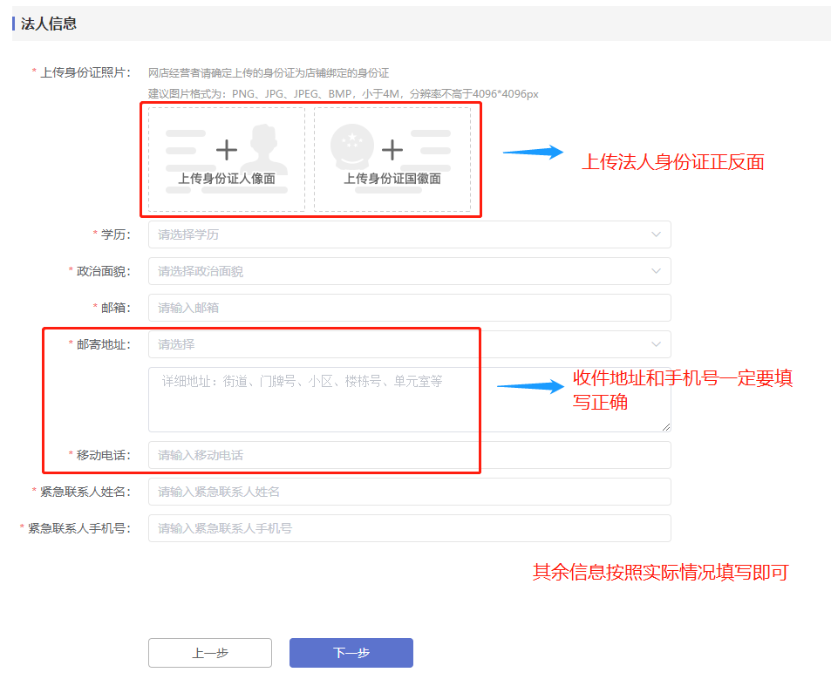The height and width of the screenshot is (686, 831).
Task: Expand the 请选择政治面貌 select box
Action: pyautogui.click(x=401, y=271)
